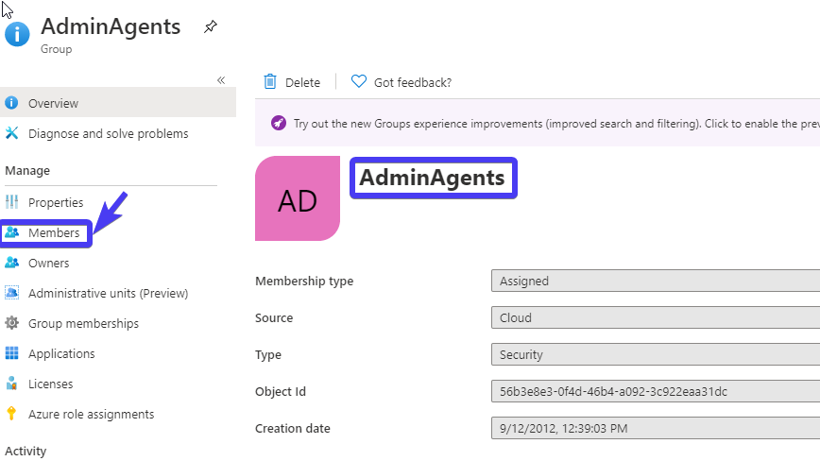The width and height of the screenshot is (820, 461).
Task: Click the AdminAgents group name heading
Action: coord(432,178)
